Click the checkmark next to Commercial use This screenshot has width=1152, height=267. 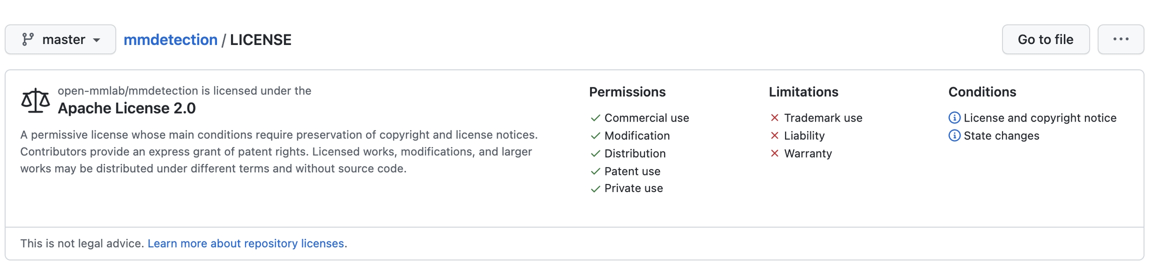pyautogui.click(x=595, y=118)
